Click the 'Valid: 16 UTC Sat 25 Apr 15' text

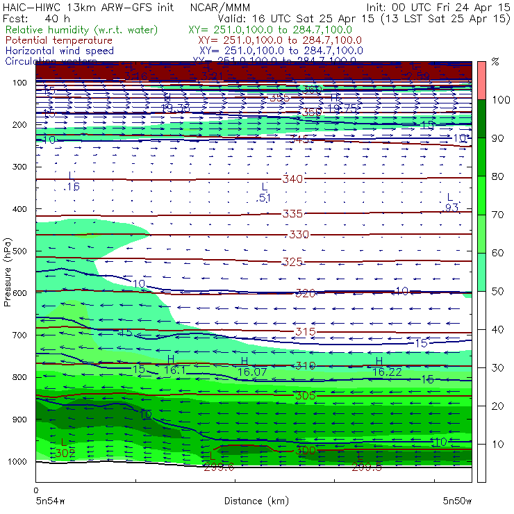296,18
